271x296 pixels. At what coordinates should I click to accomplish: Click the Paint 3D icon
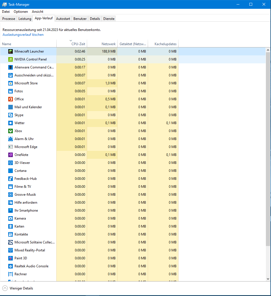tap(11, 258)
